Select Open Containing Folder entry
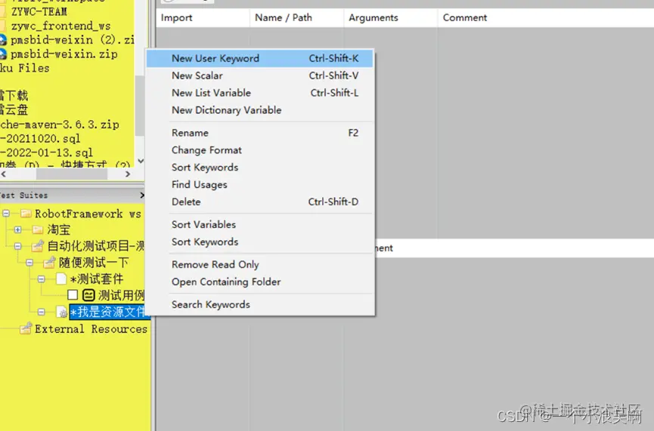This screenshot has height=431, width=654. [x=259, y=282]
